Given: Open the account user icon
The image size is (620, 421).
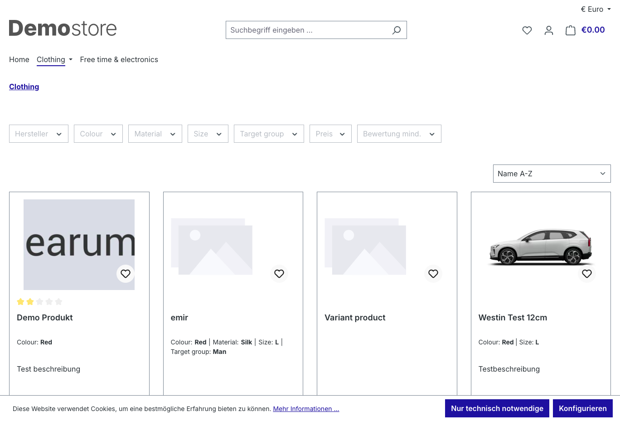Looking at the screenshot, I should [x=549, y=30].
